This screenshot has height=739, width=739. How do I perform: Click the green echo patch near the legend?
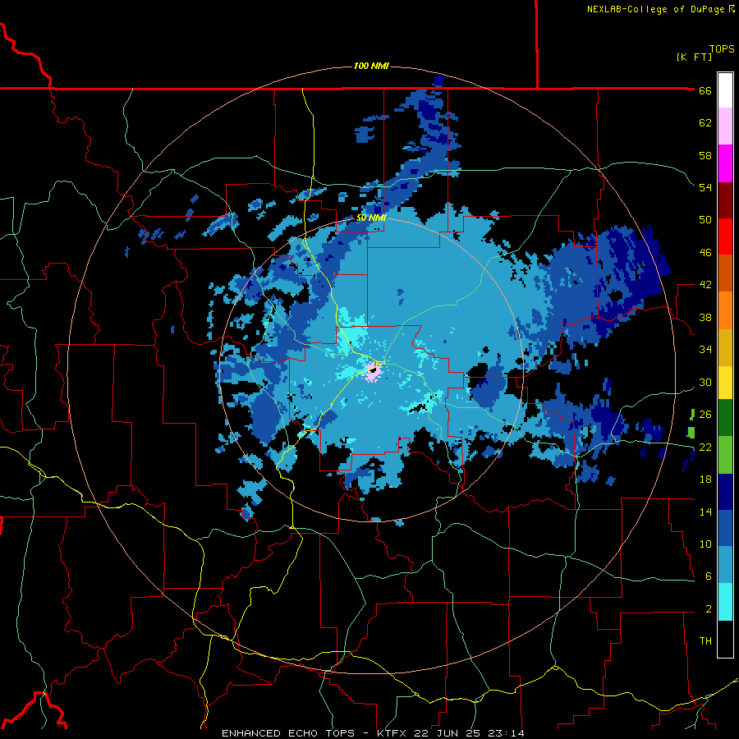[x=691, y=432]
